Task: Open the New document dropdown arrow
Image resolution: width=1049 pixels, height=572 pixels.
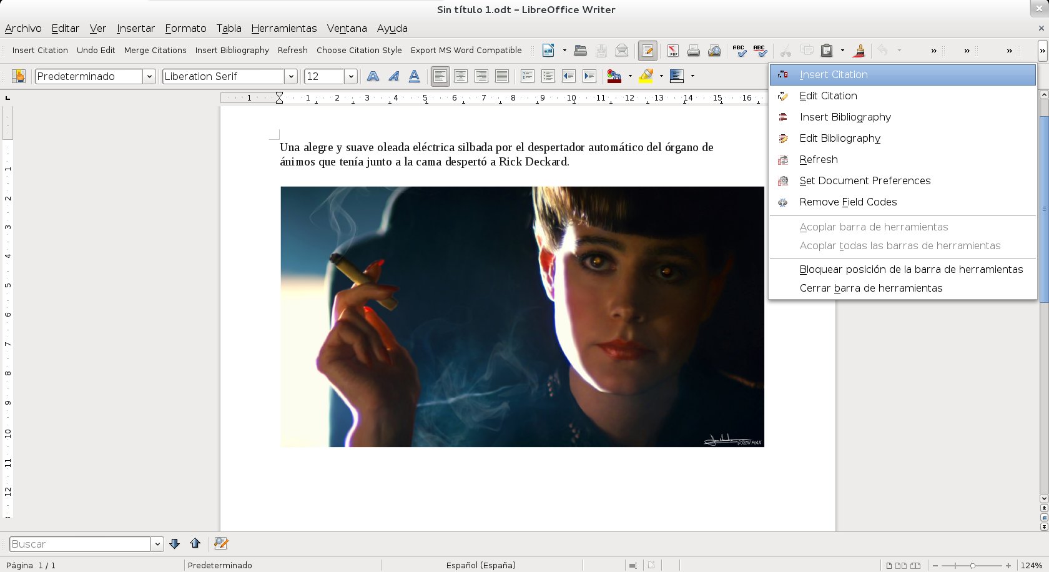Action: (564, 51)
